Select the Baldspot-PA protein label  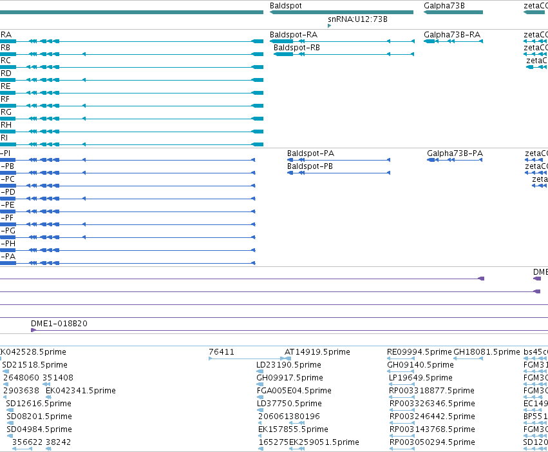coord(310,153)
